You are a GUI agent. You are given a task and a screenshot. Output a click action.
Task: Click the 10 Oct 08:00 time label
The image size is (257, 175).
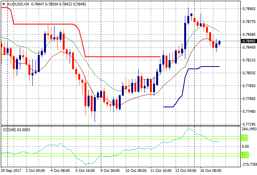point(136,171)
